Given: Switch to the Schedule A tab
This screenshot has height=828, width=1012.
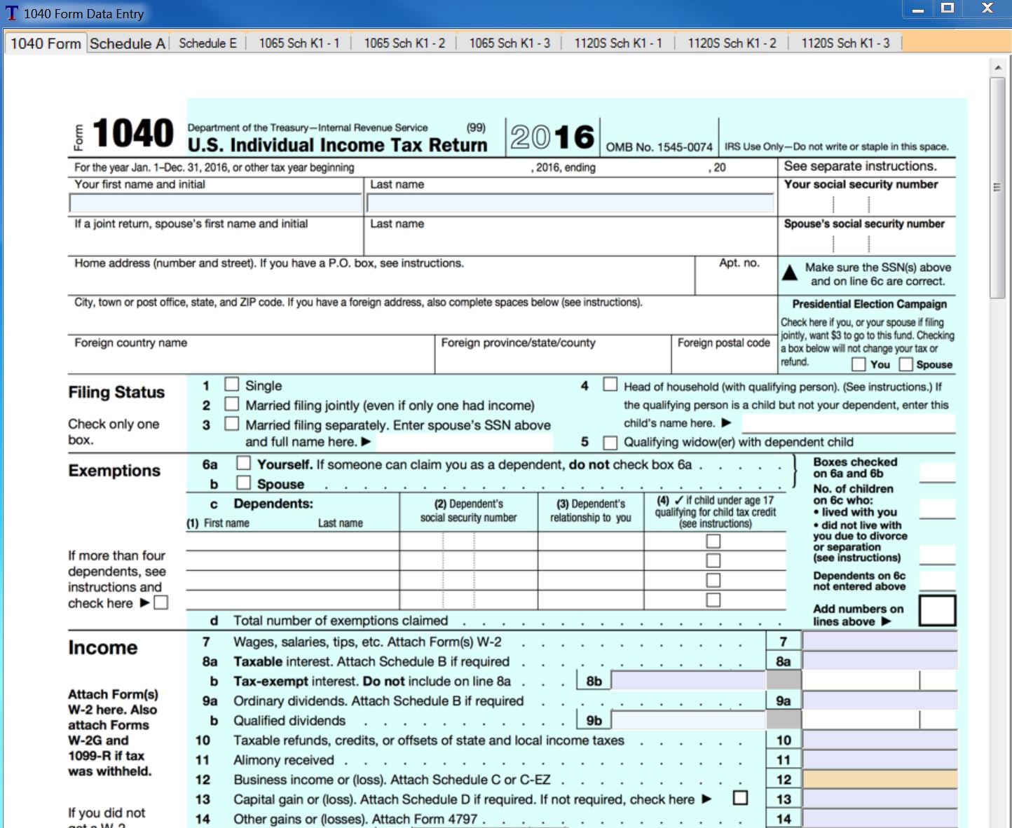Looking at the screenshot, I should pos(128,43).
